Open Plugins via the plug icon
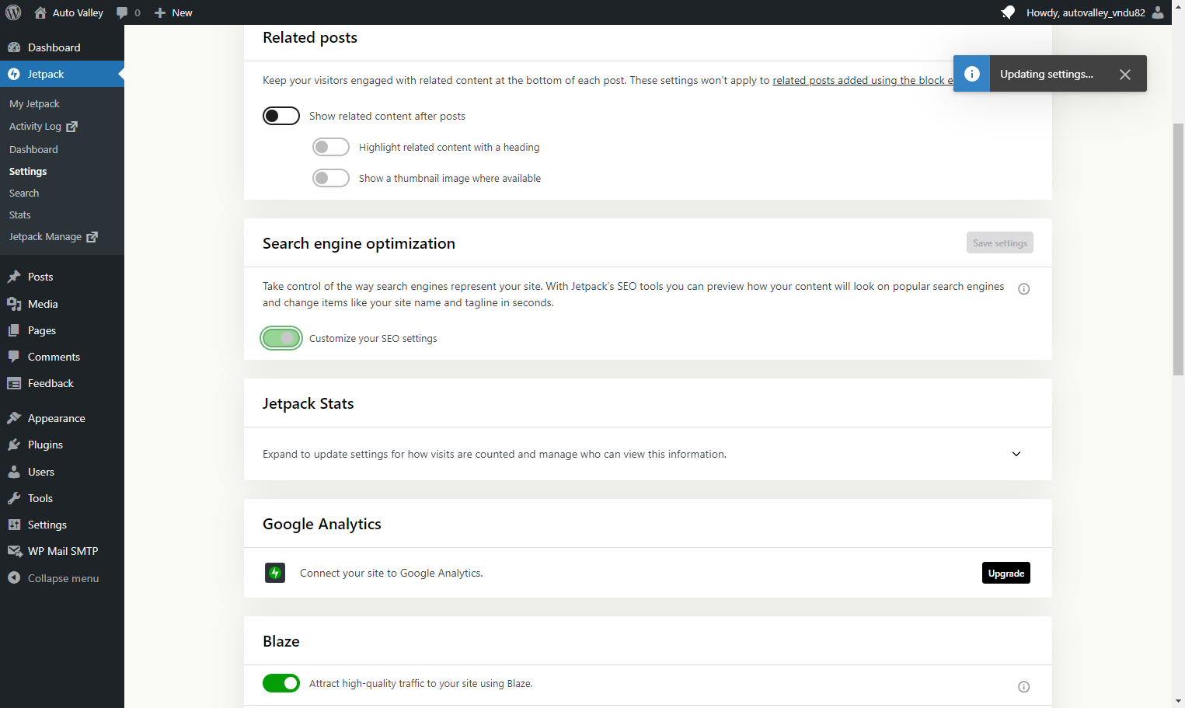This screenshot has width=1185, height=708. 14,445
